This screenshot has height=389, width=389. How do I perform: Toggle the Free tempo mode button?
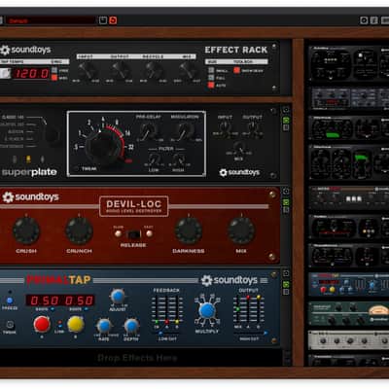[x=54, y=70]
